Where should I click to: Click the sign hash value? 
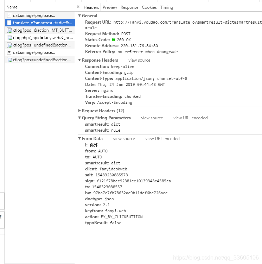[134, 181]
